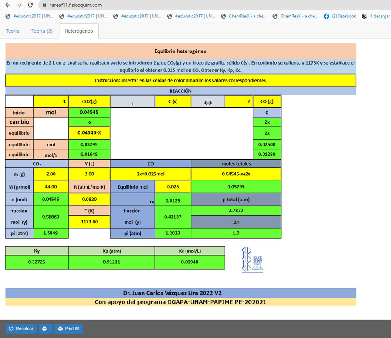Click the yellow cell 2x=0.025mol
Image resolution: width=391 pixels, height=338 pixels.
tap(151, 174)
